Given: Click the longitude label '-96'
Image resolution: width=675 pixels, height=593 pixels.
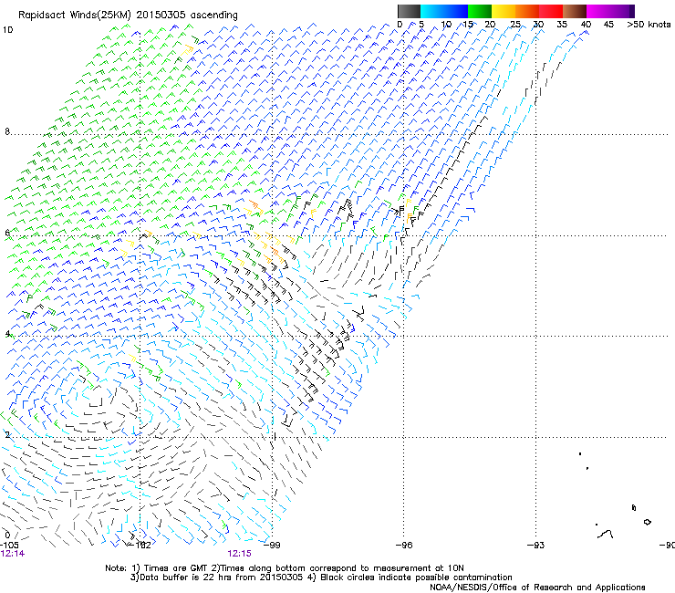Looking at the screenshot, I should tap(404, 546).
